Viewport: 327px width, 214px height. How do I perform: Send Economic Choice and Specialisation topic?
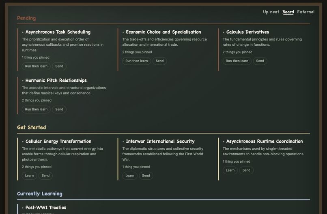[160, 61]
